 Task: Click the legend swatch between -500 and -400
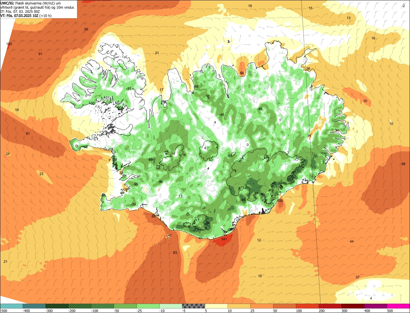(x=12, y=306)
